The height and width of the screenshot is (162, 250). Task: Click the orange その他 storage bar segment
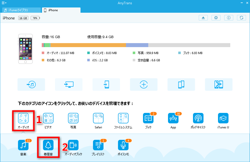tap(88, 45)
